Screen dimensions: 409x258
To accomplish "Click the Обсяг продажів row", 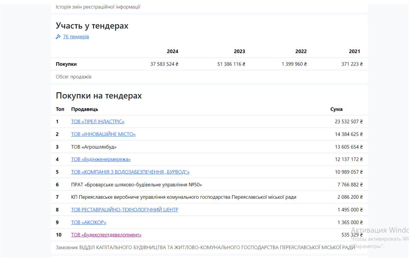I will pyautogui.click(x=209, y=77).
